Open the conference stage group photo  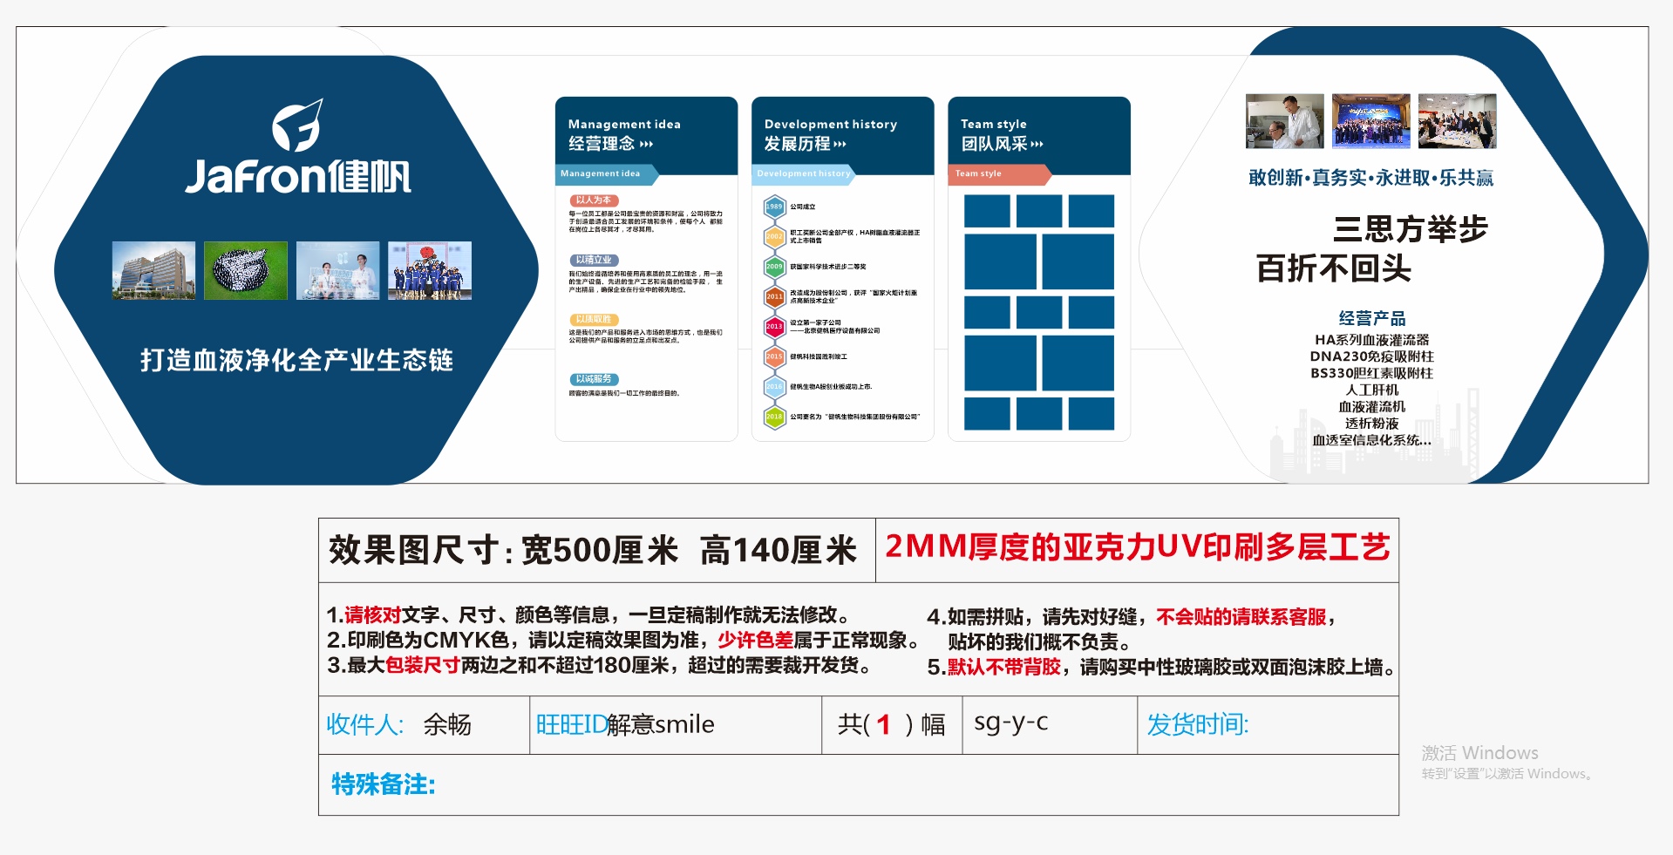click(x=1371, y=121)
